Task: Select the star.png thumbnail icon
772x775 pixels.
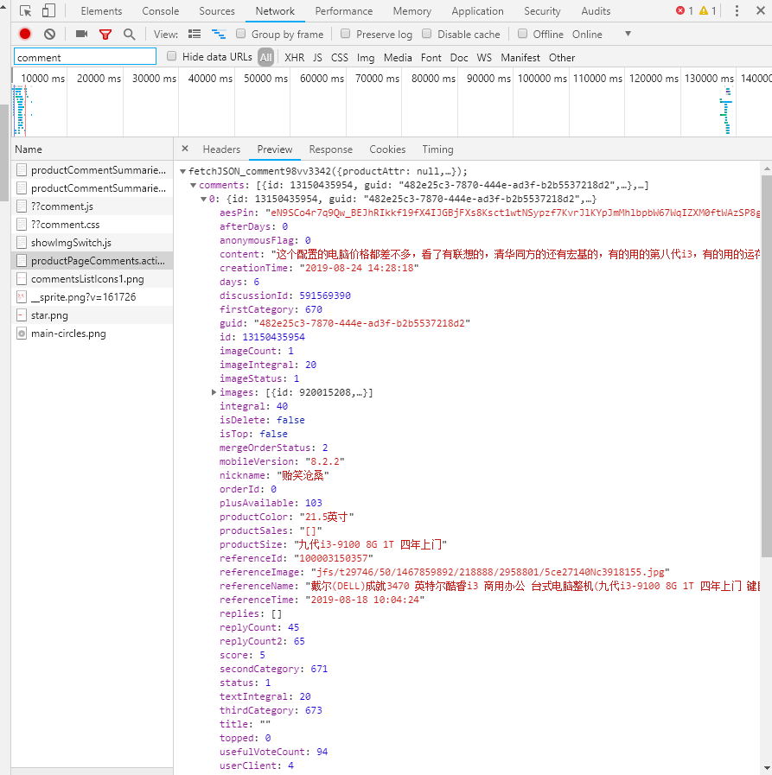Action: pyautogui.click(x=22, y=315)
